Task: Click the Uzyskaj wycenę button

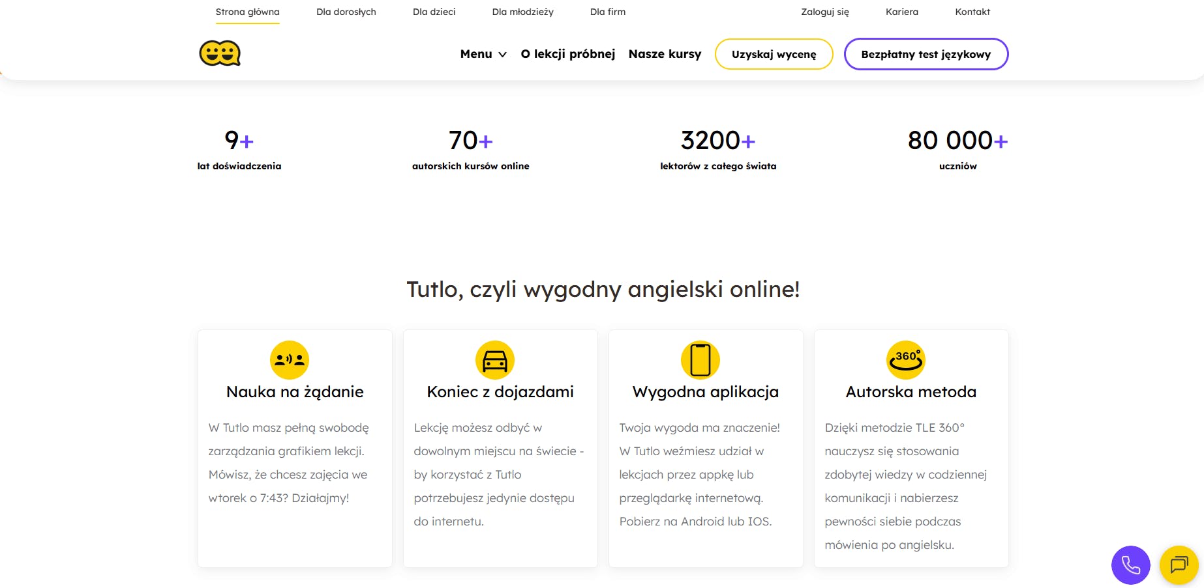Action: pyautogui.click(x=774, y=54)
